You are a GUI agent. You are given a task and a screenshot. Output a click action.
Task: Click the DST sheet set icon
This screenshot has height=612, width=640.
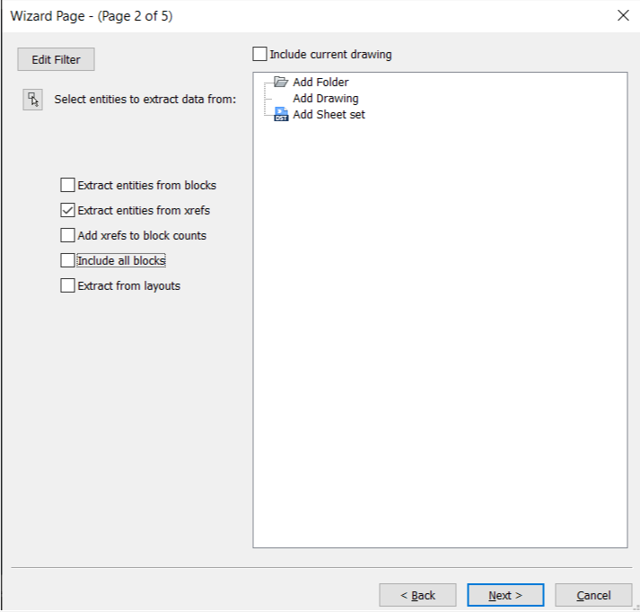[281, 114]
